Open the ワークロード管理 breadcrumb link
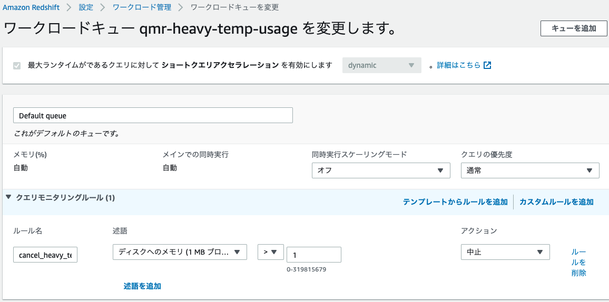This screenshot has height=302, width=609. [142, 7]
